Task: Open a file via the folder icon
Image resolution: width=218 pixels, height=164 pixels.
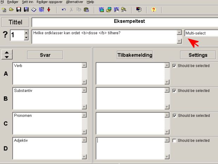Action: coord(11,10)
